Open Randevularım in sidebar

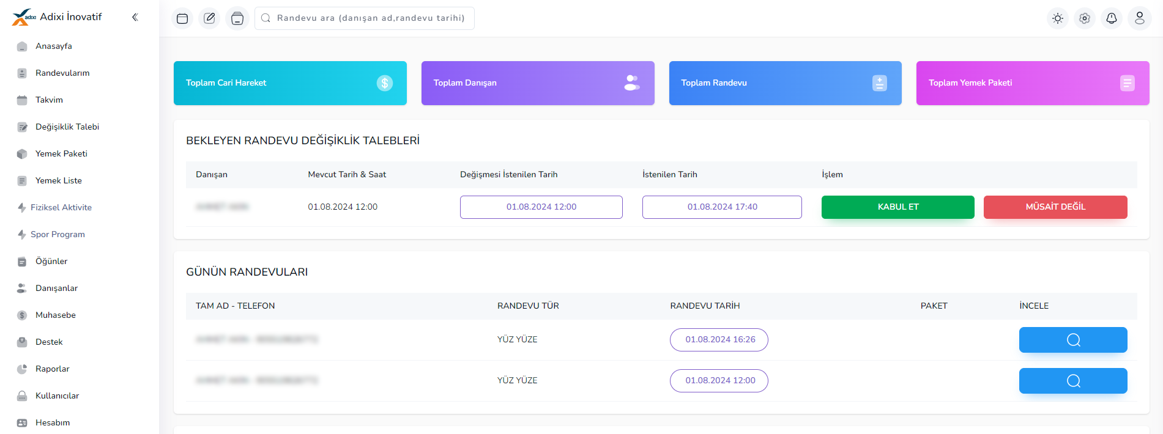pos(62,73)
